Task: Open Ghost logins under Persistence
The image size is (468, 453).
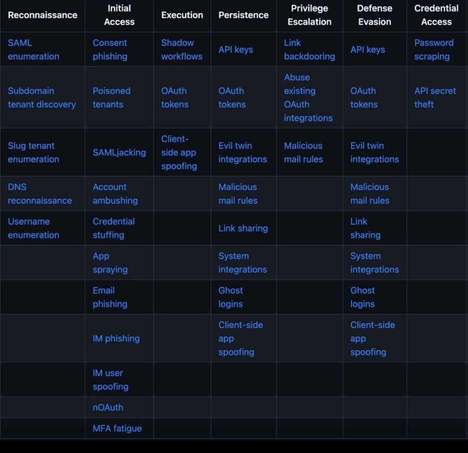Action: click(x=230, y=297)
